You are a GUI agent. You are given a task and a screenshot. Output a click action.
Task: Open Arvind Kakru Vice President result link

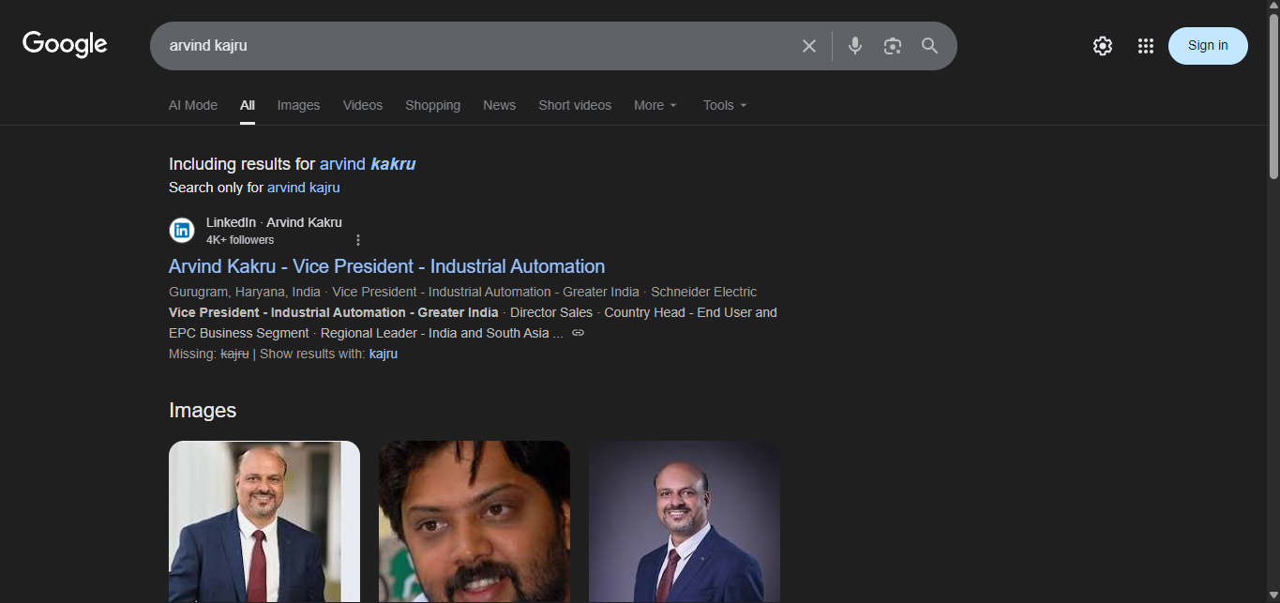[x=386, y=266]
